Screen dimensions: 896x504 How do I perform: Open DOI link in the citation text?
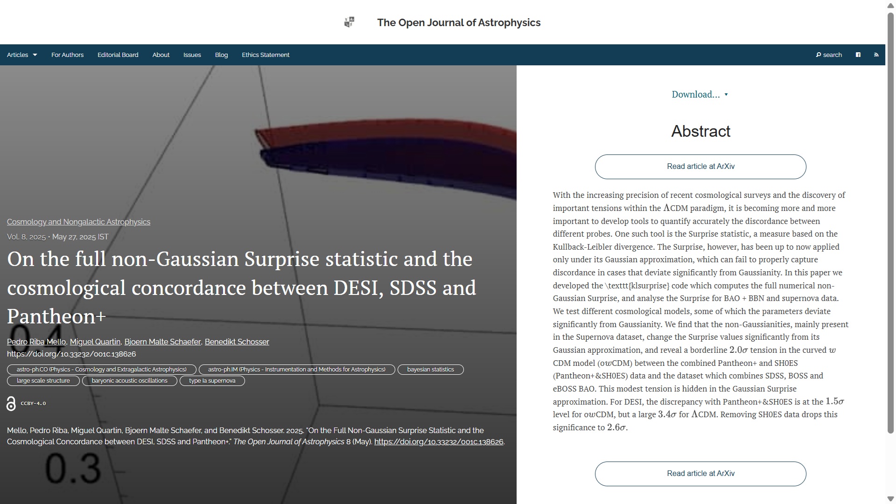(x=438, y=442)
